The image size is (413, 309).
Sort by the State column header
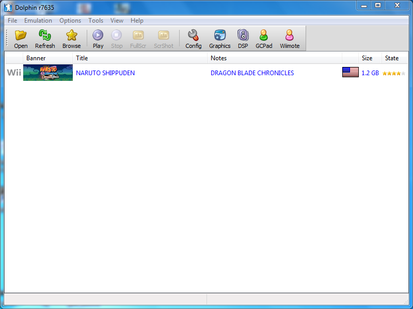tap(394, 58)
